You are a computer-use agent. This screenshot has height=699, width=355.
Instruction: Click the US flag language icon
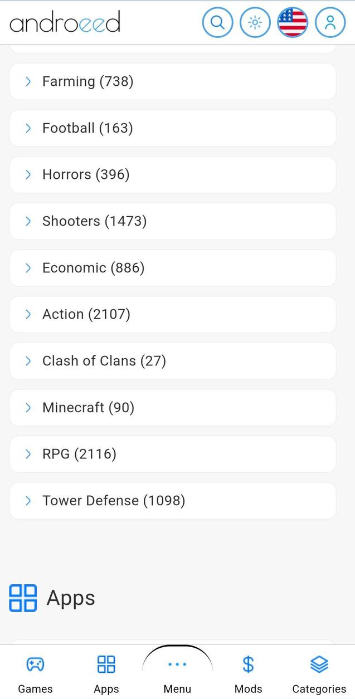[293, 23]
